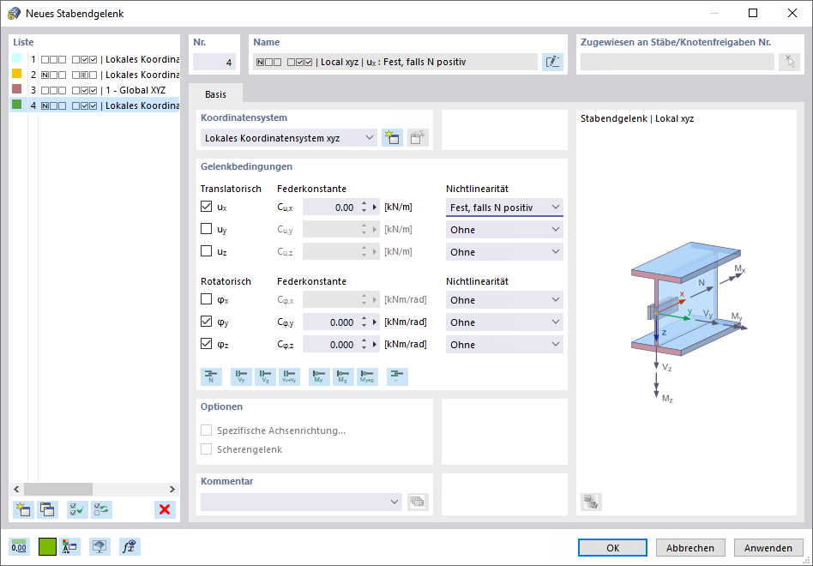Click the Abbrechen button
813x566 pixels.
690,548
